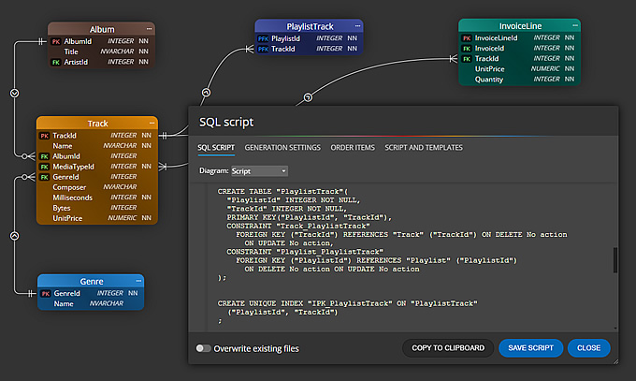Select the PlaylistTrack table title header

pyautogui.click(x=310, y=26)
